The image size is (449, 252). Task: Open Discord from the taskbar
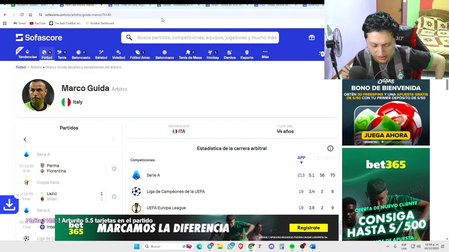(271, 246)
